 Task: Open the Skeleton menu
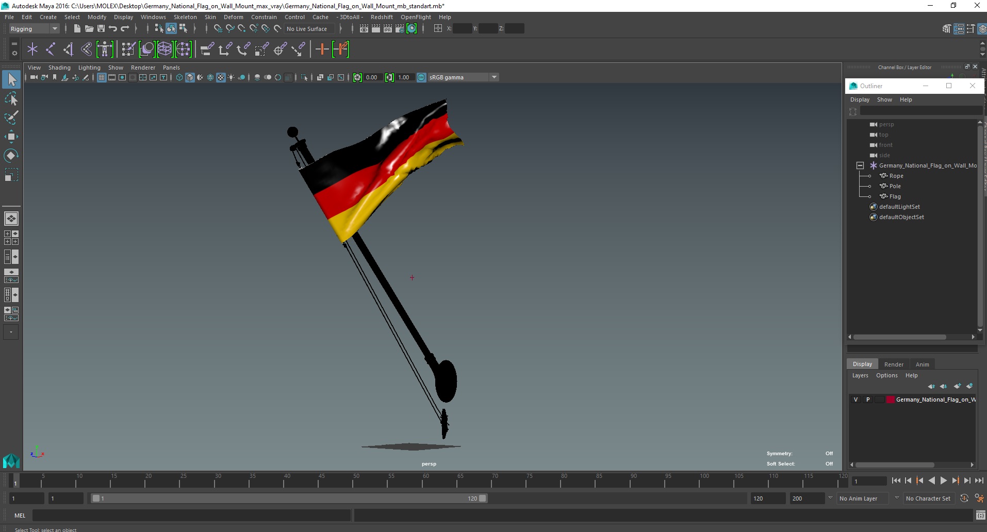185,17
